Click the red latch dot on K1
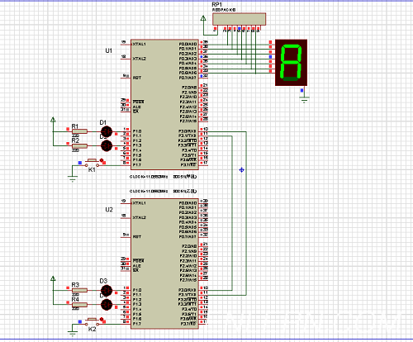This screenshot has width=413, height=342. pyautogui.click(x=102, y=160)
